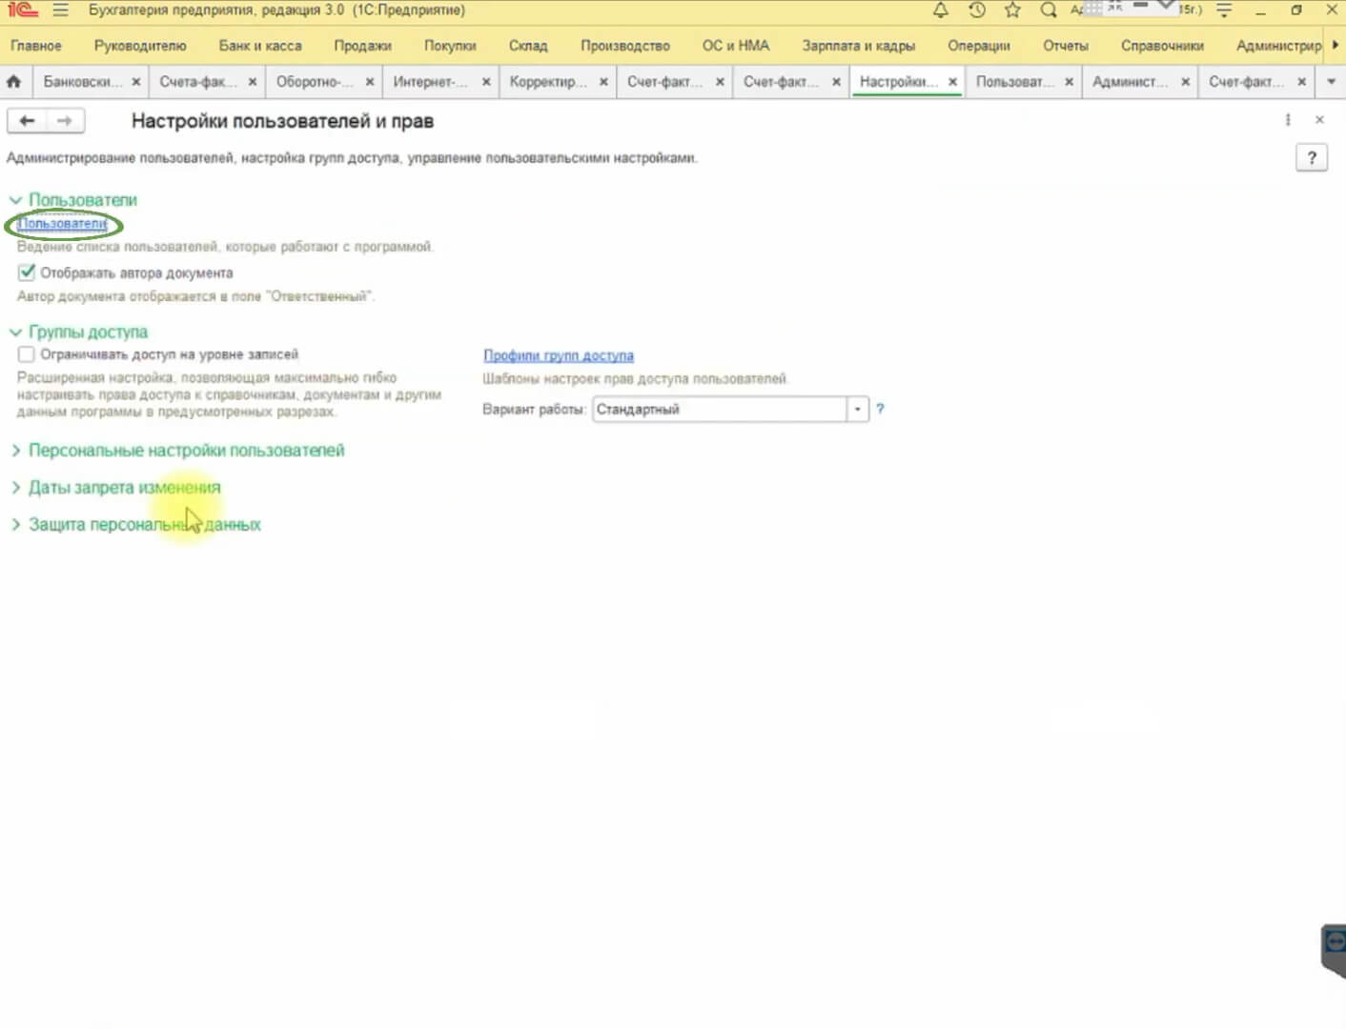The image size is (1346, 1029).
Task: Open the Вариант работы dropdown arrow
Action: pos(857,410)
